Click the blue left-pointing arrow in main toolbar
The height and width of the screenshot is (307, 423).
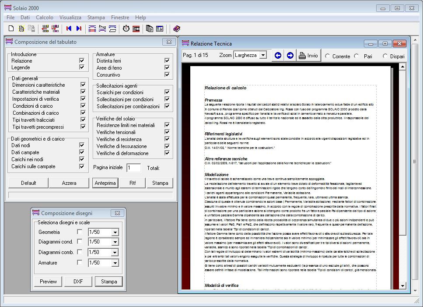pyautogui.click(x=69, y=28)
